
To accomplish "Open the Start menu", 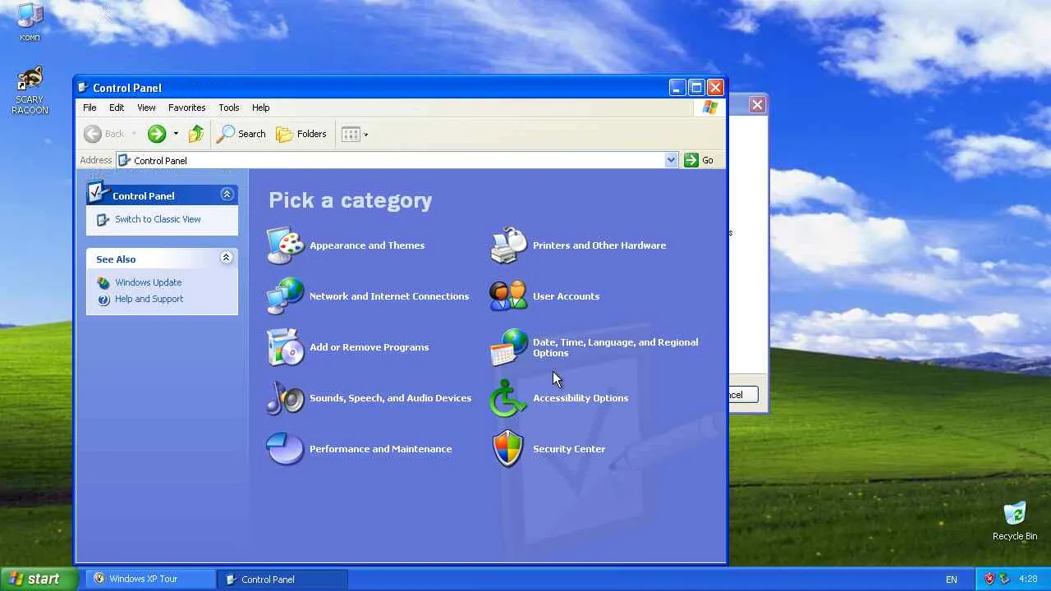I will [39, 579].
